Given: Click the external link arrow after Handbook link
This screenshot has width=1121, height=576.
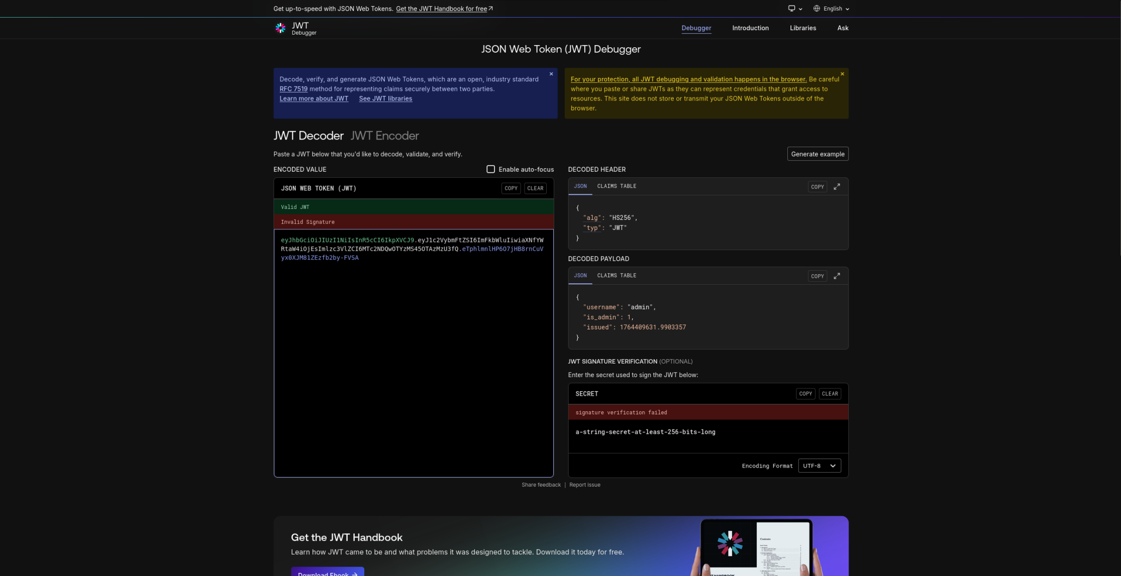Looking at the screenshot, I should click(x=491, y=9).
